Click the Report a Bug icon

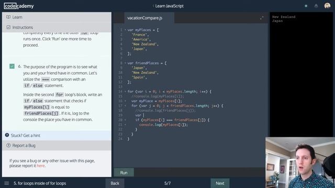pos(8,145)
